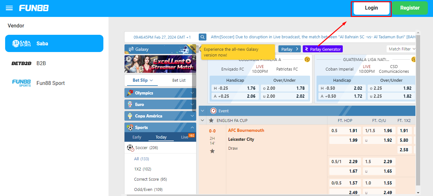
Task: Click the AFC Bournemouth team name
Action: click(x=246, y=130)
